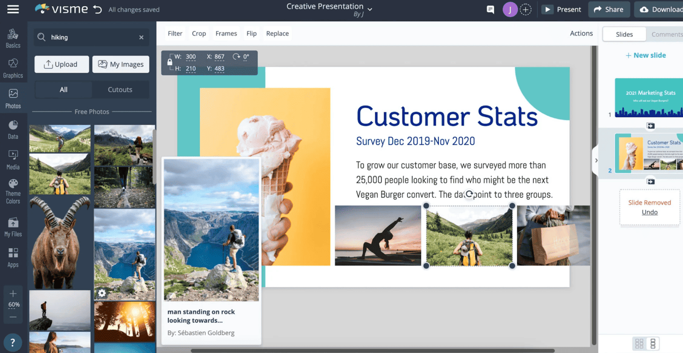683x353 pixels.
Task: Toggle the aspect ratio lock icon
Action: point(169,62)
